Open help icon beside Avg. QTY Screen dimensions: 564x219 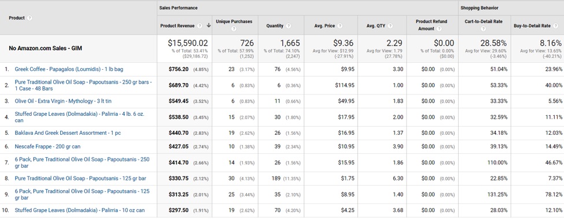click(390, 26)
